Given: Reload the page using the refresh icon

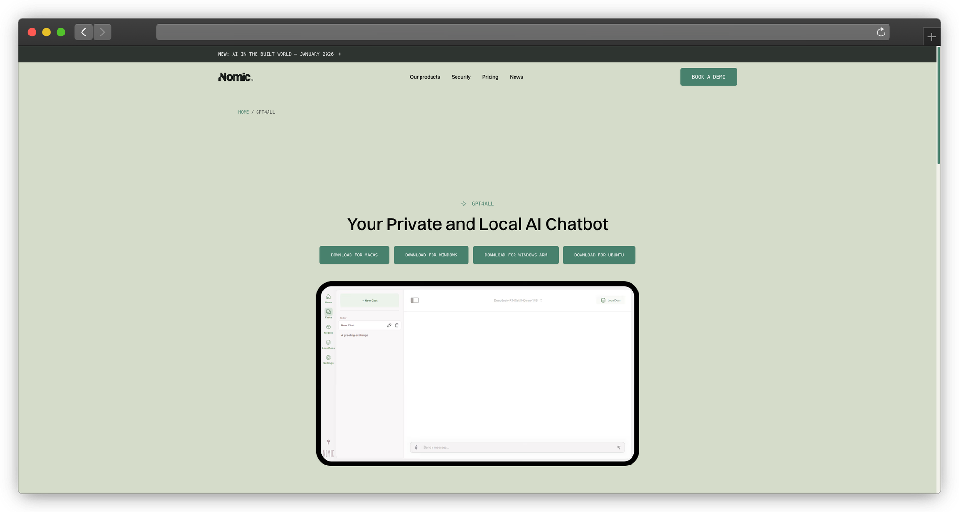Looking at the screenshot, I should coord(881,32).
